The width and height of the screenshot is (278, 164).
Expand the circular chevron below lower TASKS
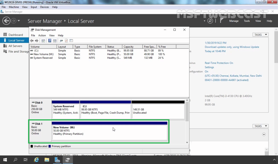click(x=264, y=134)
